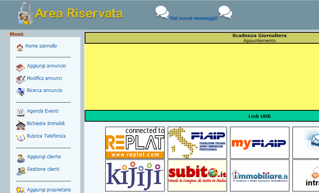The height and width of the screenshot is (193, 319).
Task: Open Richieste Immobili menu entry
Action: [46, 124]
